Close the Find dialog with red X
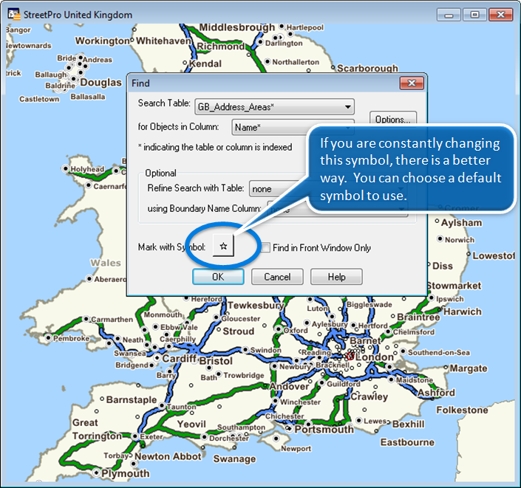The image size is (521, 488). point(412,83)
